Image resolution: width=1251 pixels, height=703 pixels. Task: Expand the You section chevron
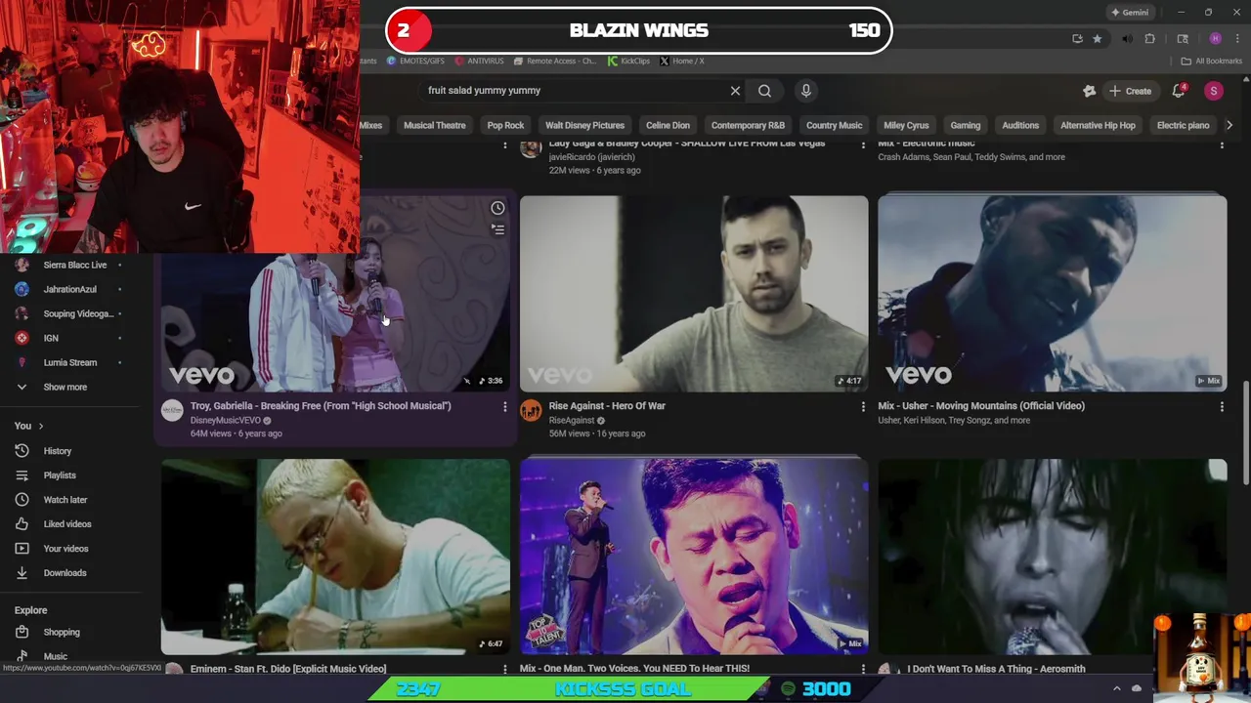pyautogui.click(x=41, y=426)
